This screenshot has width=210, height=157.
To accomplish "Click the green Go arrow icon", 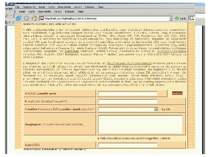I will pos(177,18).
